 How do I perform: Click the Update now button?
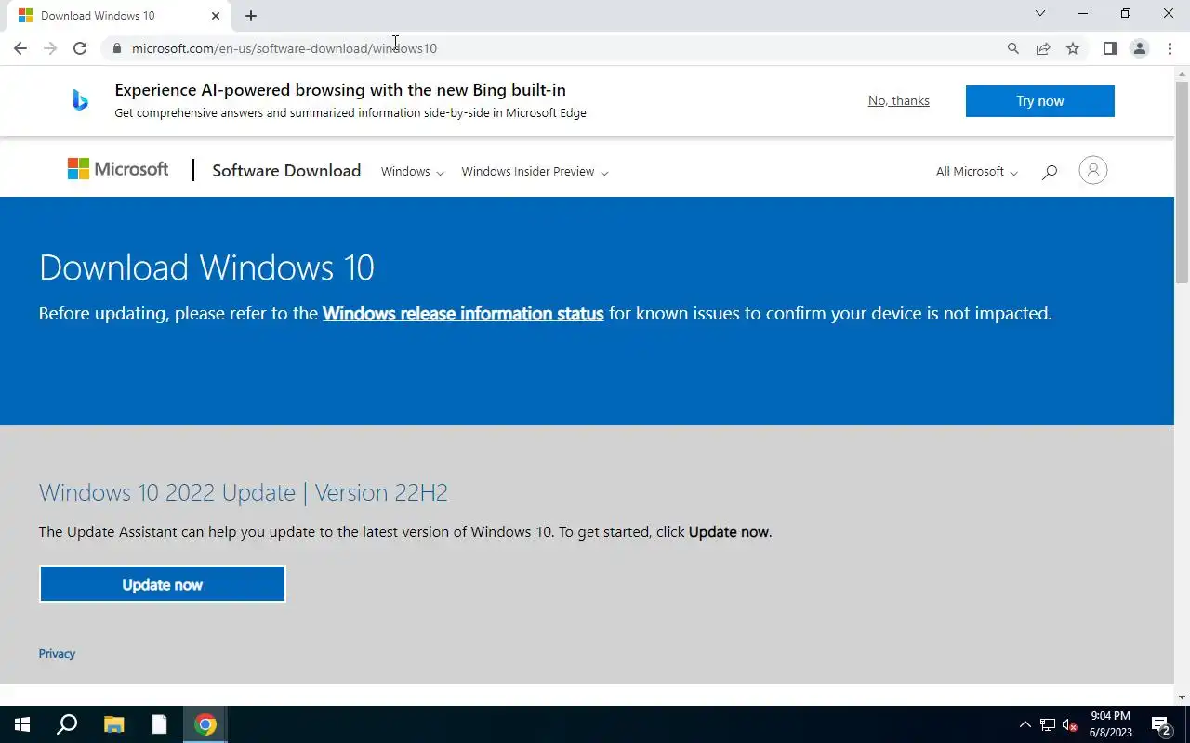(163, 584)
